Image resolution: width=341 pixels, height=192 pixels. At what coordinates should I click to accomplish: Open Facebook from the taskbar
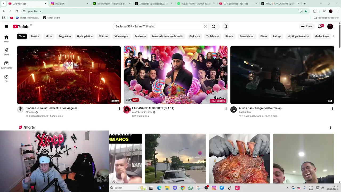(222, 188)
